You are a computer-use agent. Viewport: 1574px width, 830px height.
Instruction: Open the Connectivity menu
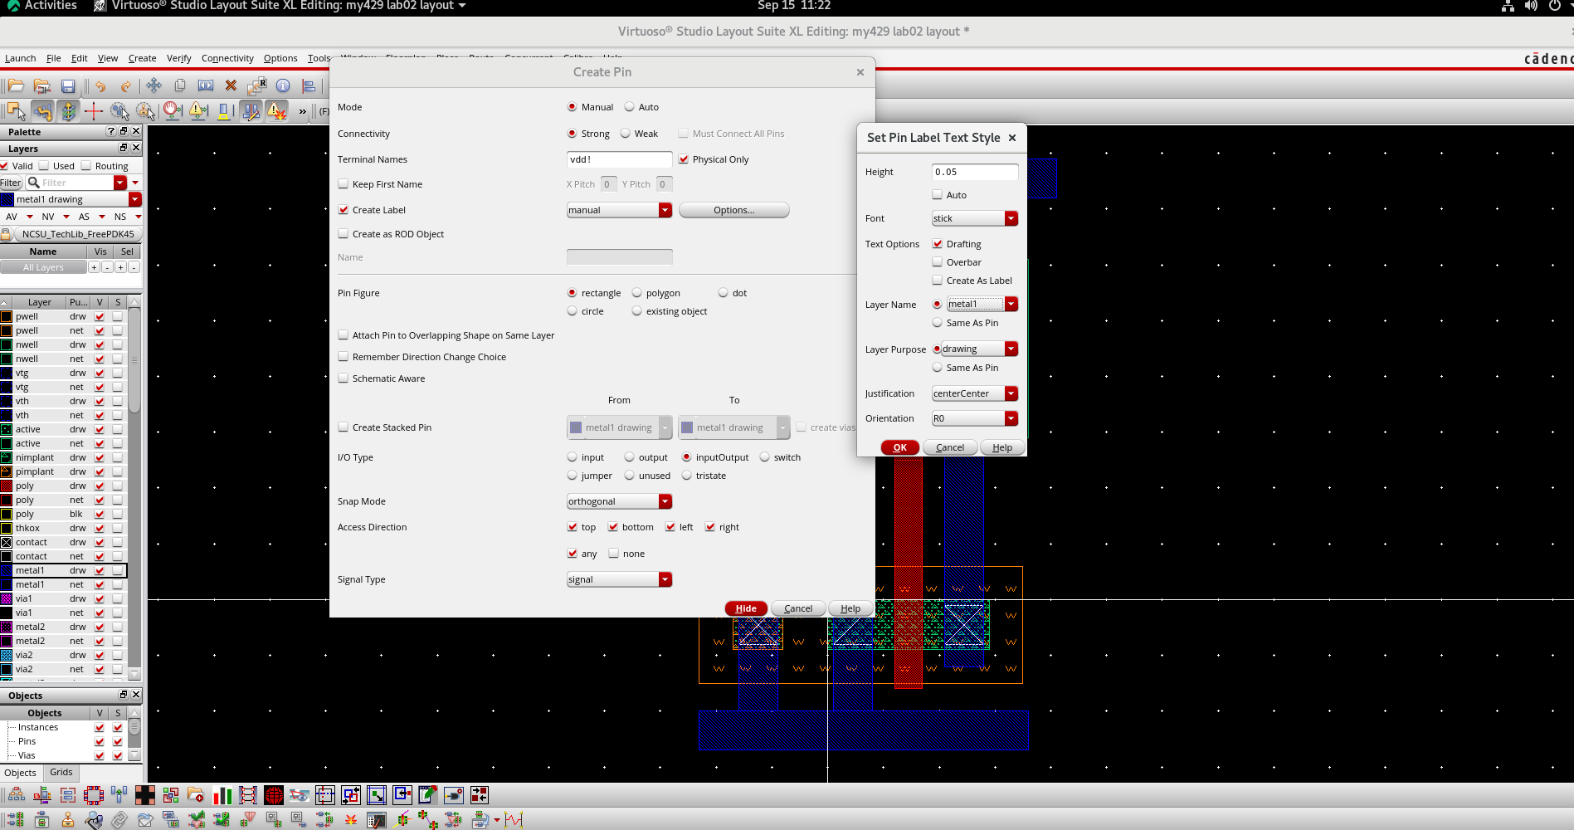click(x=227, y=58)
